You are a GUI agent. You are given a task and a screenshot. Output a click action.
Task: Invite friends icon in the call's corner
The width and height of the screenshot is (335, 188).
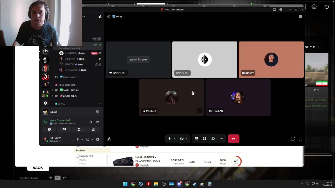pos(109,139)
